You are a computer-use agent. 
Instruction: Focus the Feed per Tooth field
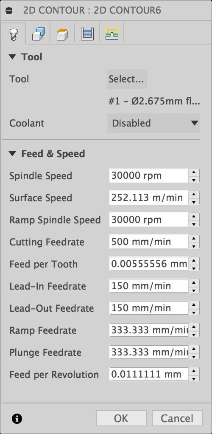(149, 264)
